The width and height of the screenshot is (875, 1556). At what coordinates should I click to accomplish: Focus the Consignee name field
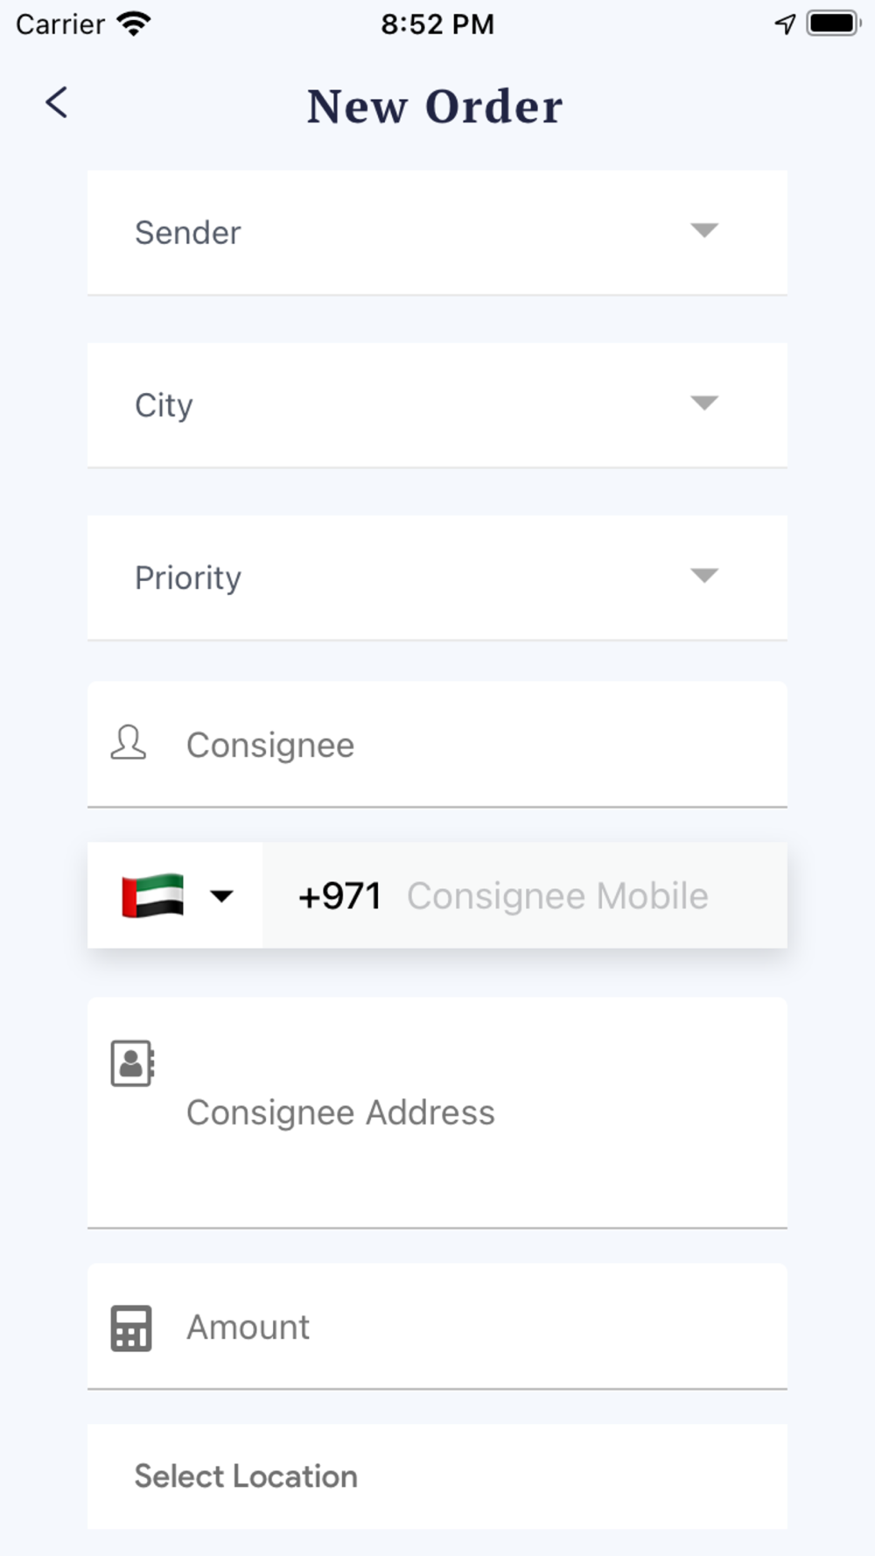pyautogui.click(x=472, y=745)
